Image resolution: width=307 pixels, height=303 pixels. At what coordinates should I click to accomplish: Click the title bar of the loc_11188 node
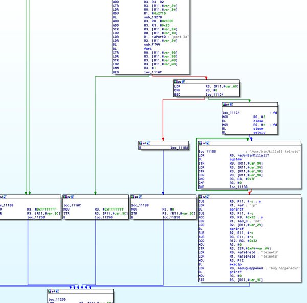click(x=164, y=197)
